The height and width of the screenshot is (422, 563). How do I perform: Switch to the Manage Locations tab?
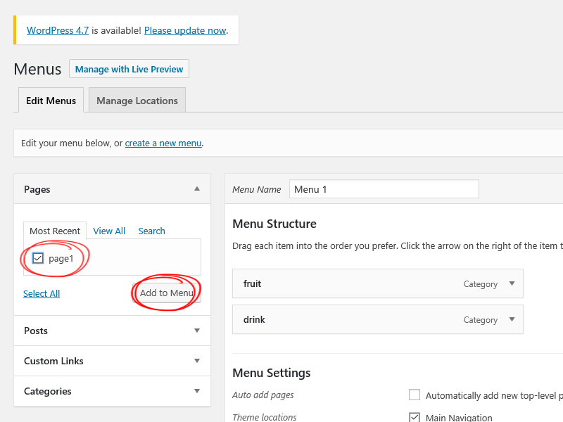(137, 101)
